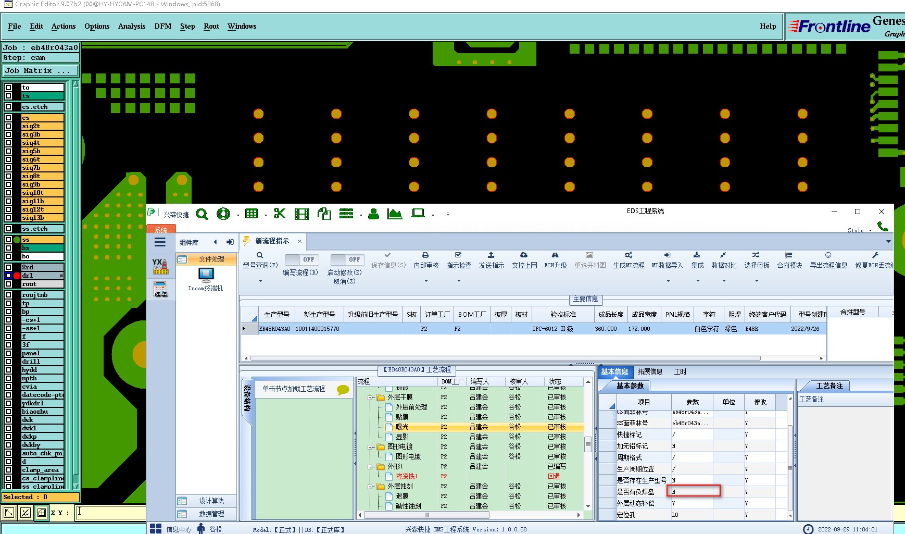Screen dimensions: 905x534
Task: Select the 新流程指示 tab
Action: (x=272, y=241)
